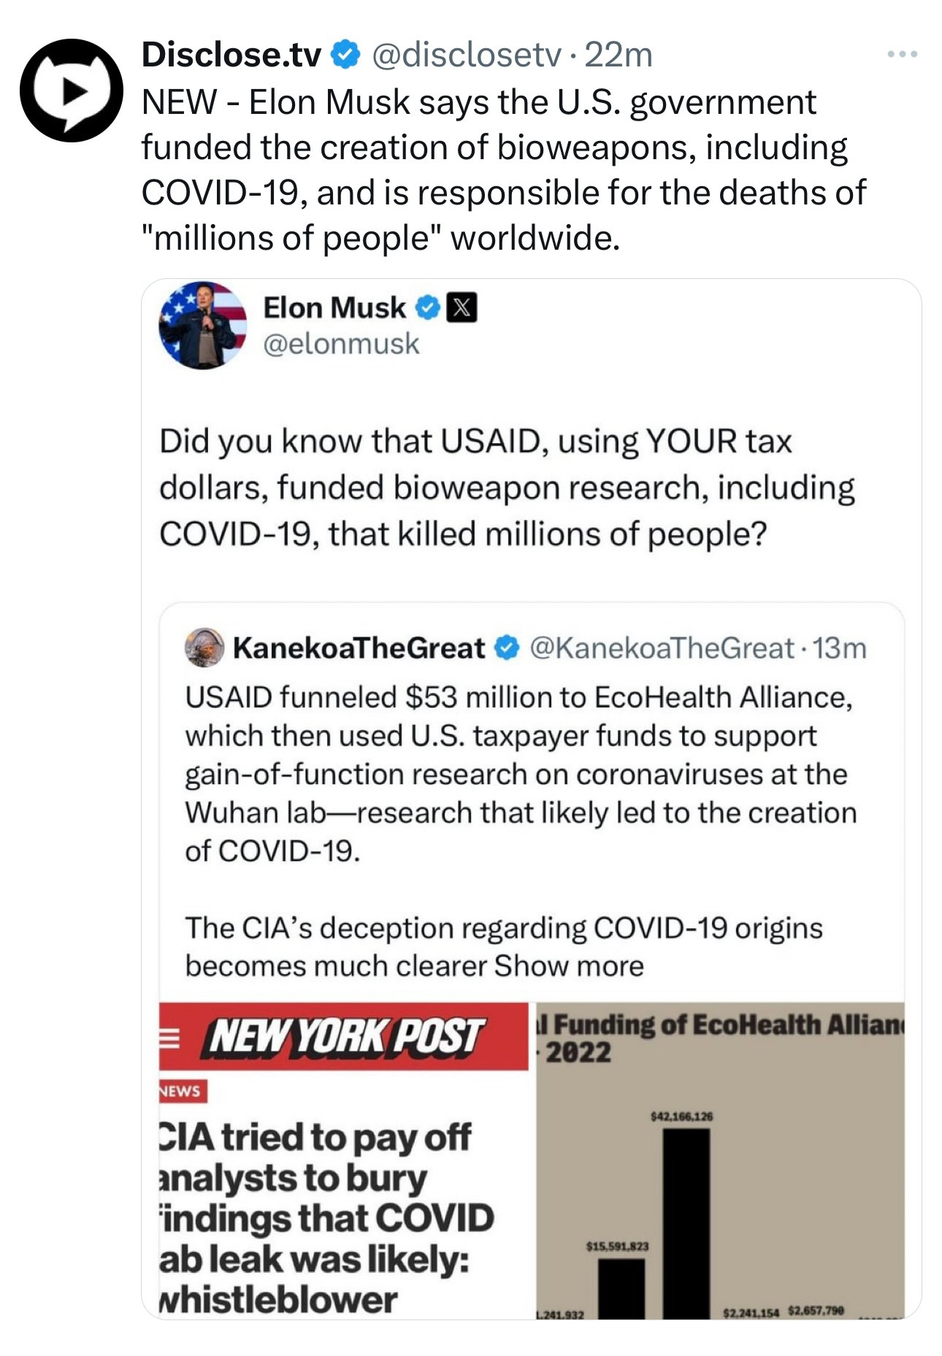Expand tweet with Show more
The height and width of the screenshot is (1356, 942).
(x=569, y=965)
